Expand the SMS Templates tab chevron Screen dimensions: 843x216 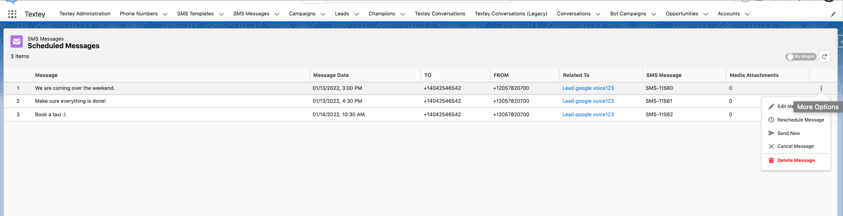point(221,14)
